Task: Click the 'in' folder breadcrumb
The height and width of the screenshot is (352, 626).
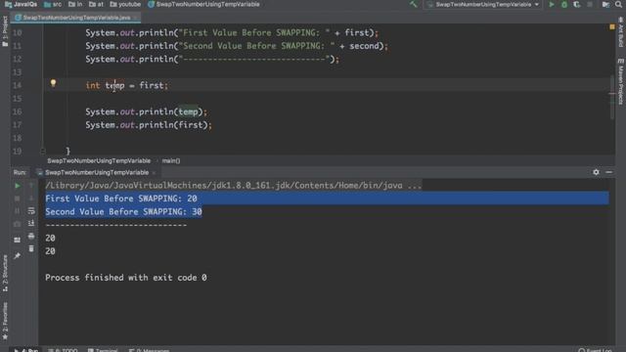Action: (x=75, y=4)
